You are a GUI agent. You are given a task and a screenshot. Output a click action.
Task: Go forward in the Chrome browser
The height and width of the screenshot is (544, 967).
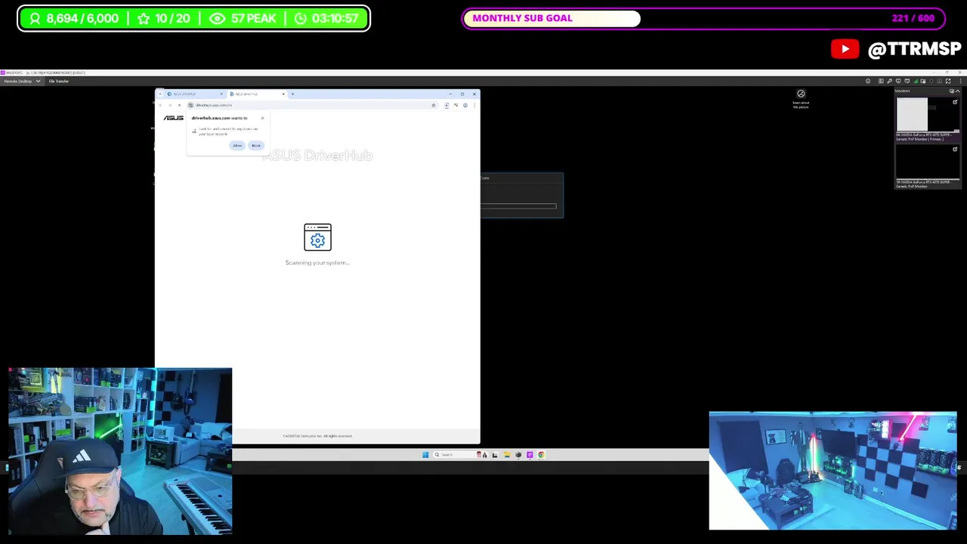170,105
